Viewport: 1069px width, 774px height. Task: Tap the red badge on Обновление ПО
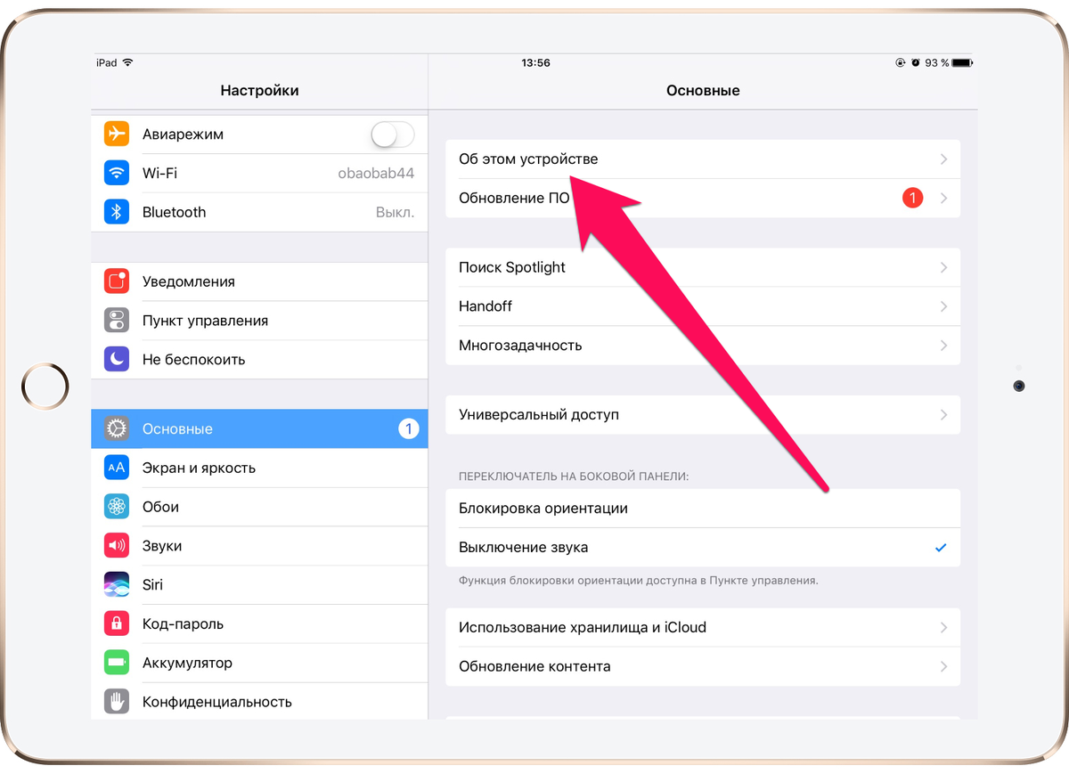click(x=913, y=198)
